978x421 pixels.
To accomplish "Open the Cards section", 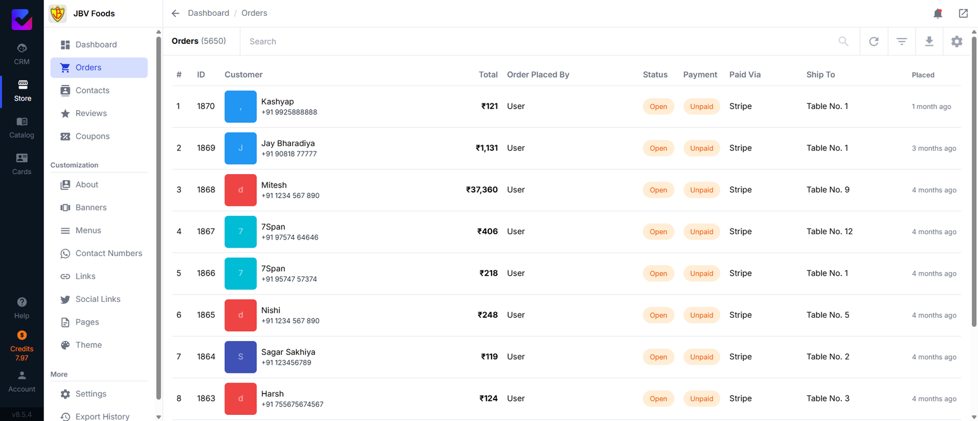I will tap(22, 164).
